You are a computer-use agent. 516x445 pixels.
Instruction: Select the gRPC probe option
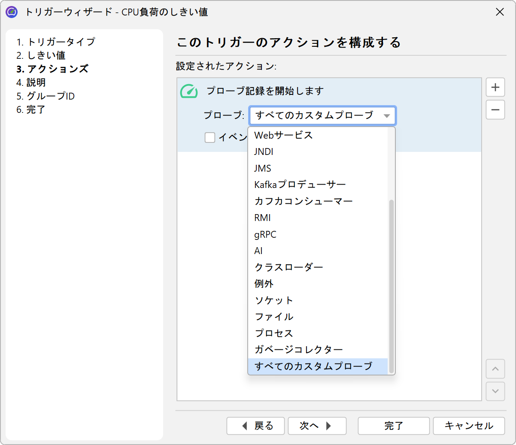coord(265,234)
